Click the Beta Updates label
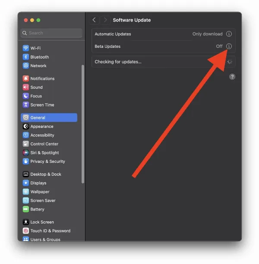 point(107,47)
